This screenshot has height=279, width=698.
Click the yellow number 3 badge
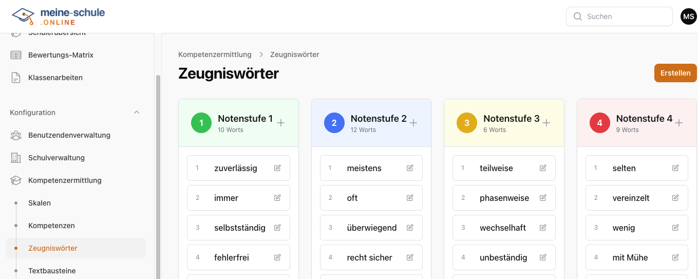(x=467, y=123)
